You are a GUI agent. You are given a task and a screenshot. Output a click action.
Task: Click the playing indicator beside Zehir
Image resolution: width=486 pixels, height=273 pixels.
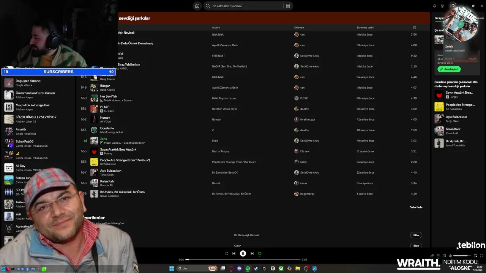(85, 141)
